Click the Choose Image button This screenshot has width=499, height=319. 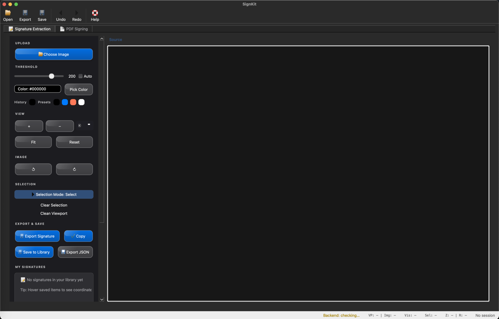click(x=54, y=54)
